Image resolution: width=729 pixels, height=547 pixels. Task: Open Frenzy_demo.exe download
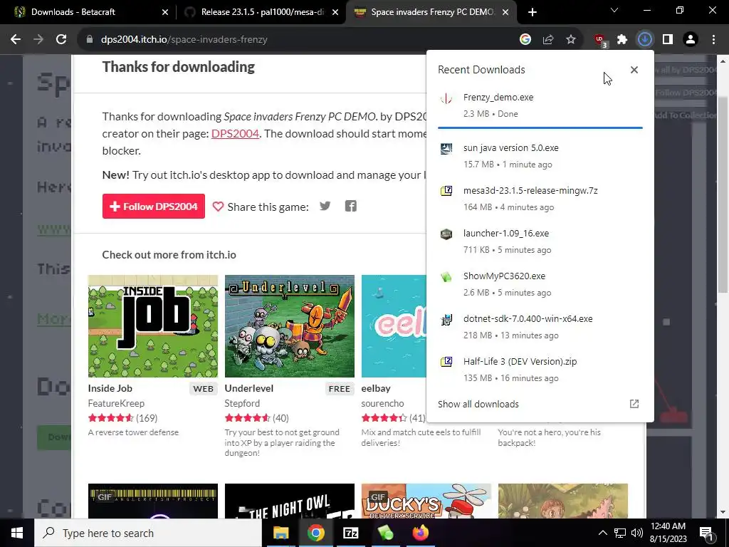pyautogui.click(x=540, y=105)
